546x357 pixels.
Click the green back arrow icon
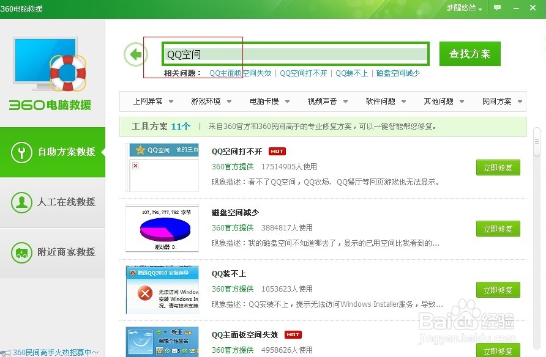click(136, 54)
